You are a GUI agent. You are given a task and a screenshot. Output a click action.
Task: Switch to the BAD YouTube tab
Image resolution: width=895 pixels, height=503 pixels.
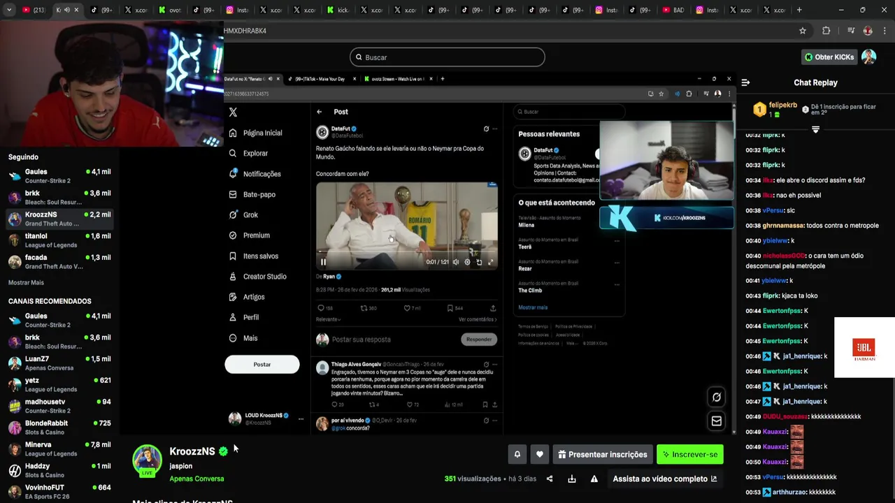(x=674, y=10)
